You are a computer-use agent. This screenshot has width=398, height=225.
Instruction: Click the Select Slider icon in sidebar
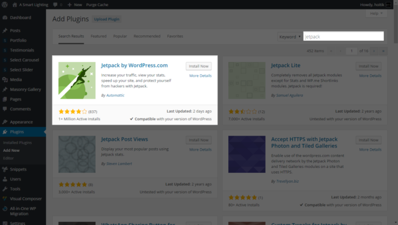point(5,69)
